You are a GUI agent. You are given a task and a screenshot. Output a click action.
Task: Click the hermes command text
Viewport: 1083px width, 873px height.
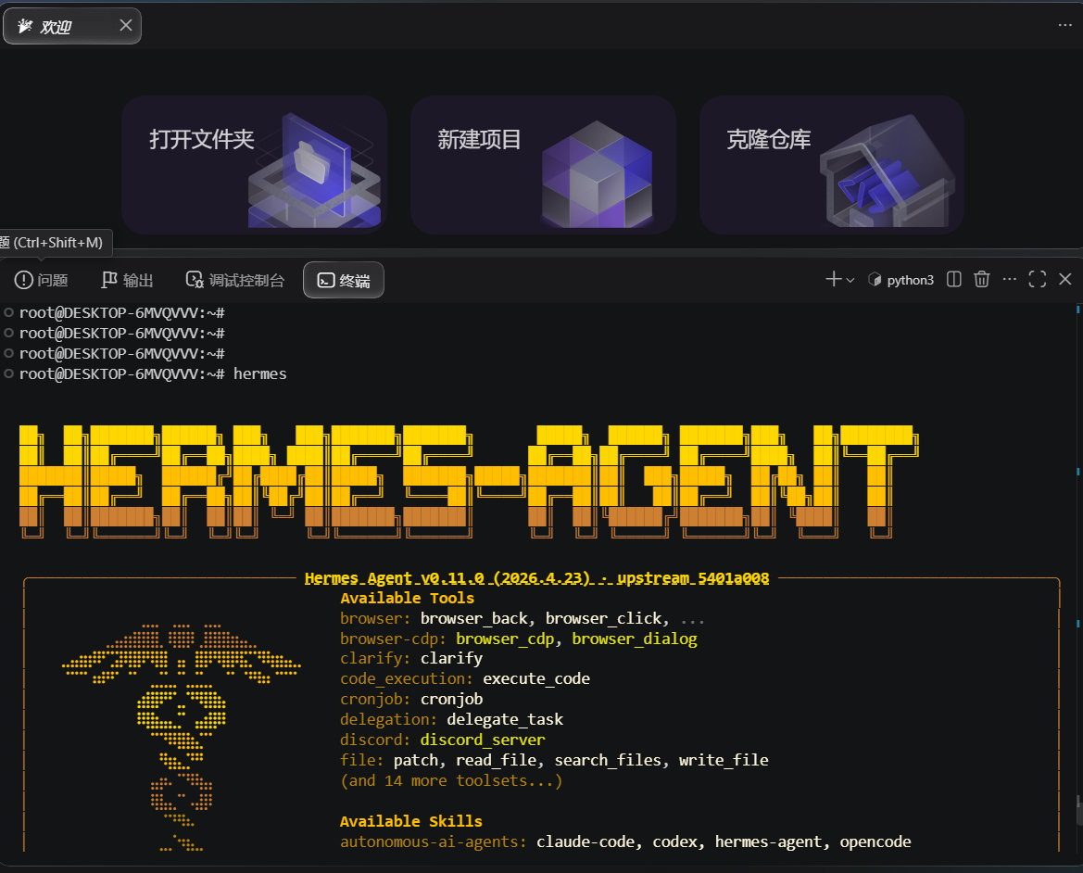(x=259, y=373)
